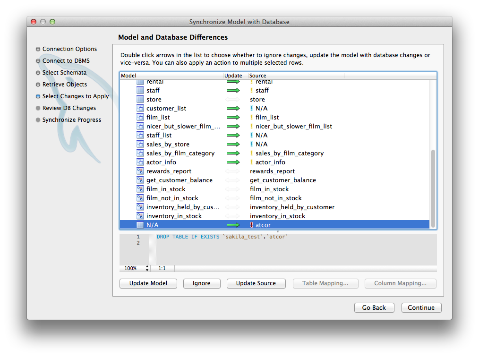Select the Select Changes to Apply step
Viewport: 479px width, 357px height.
tap(75, 96)
